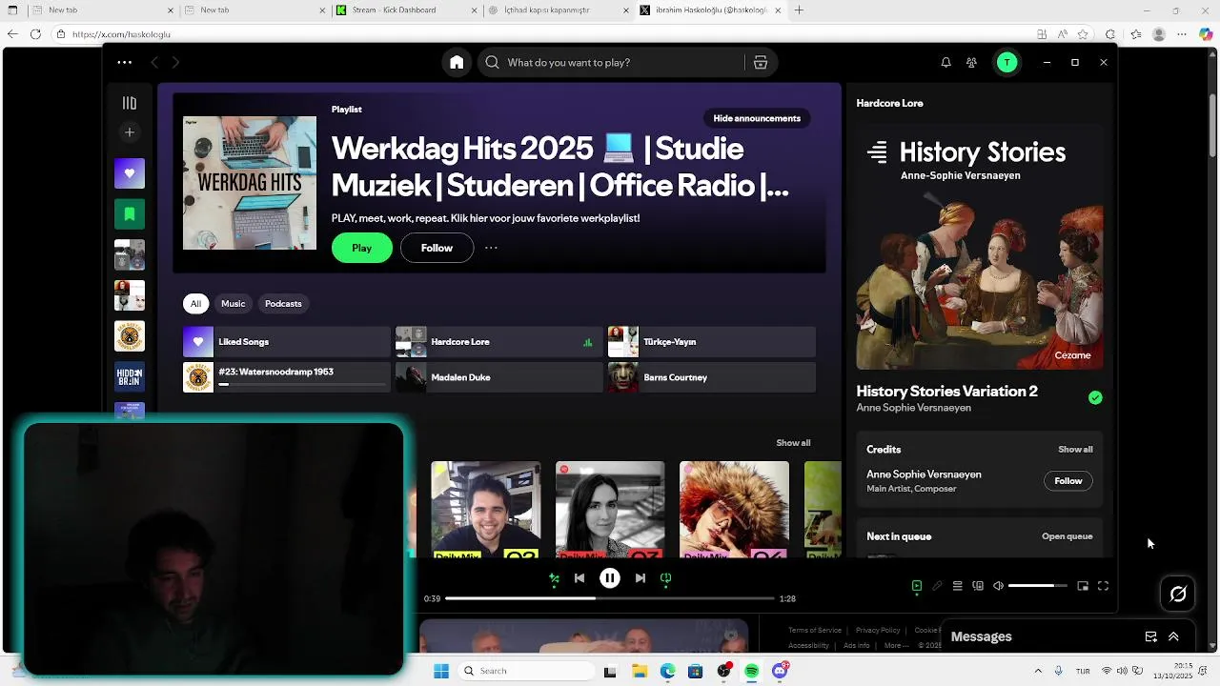
Task: Open Liked Songs in library sidebar
Action: pos(130,173)
